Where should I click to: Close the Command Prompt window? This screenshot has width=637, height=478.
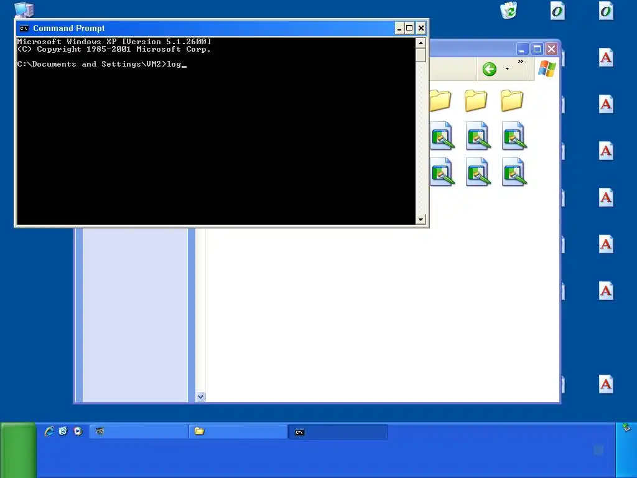pyautogui.click(x=421, y=28)
